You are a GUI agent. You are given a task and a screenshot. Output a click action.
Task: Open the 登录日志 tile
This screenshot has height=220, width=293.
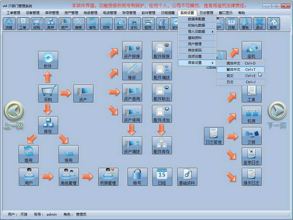[x=251, y=156]
